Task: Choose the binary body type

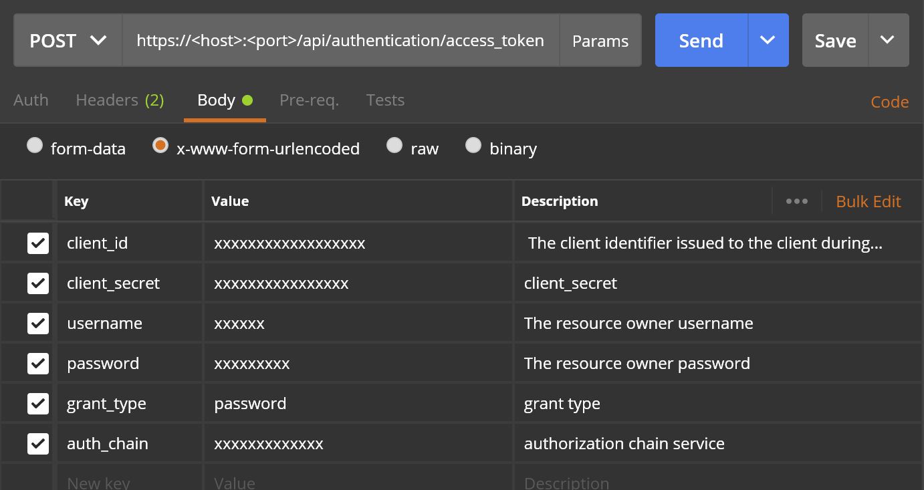Action: [473, 146]
